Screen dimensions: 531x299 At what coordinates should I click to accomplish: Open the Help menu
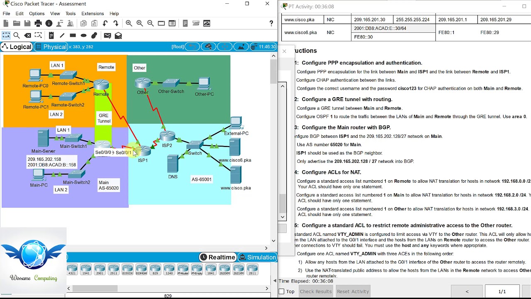point(114,13)
